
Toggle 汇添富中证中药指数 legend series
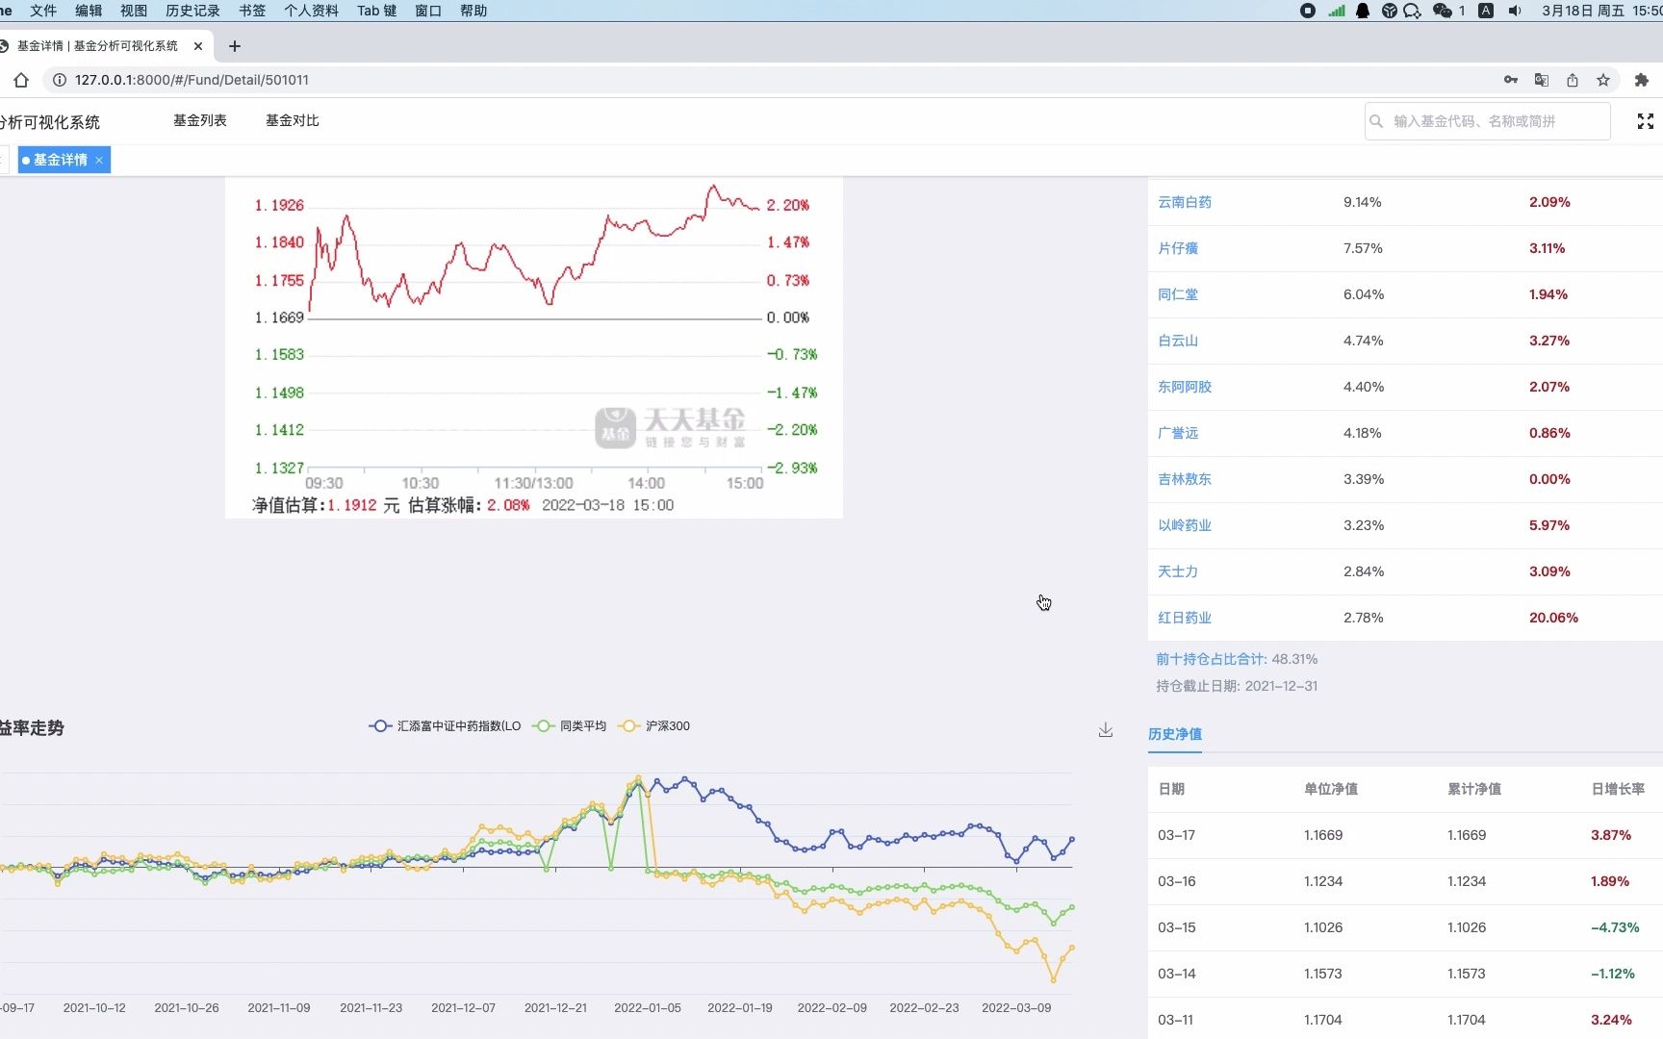pos(445,726)
